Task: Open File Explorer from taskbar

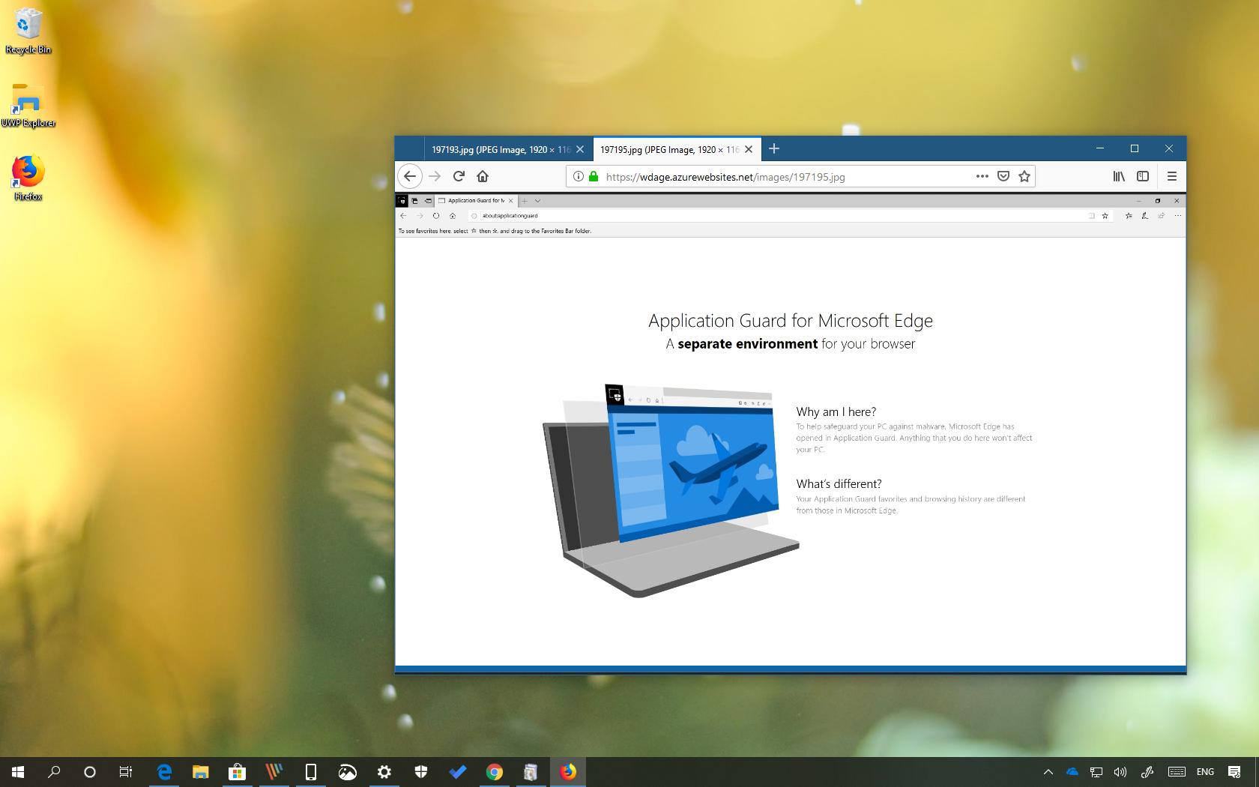Action: click(x=200, y=771)
